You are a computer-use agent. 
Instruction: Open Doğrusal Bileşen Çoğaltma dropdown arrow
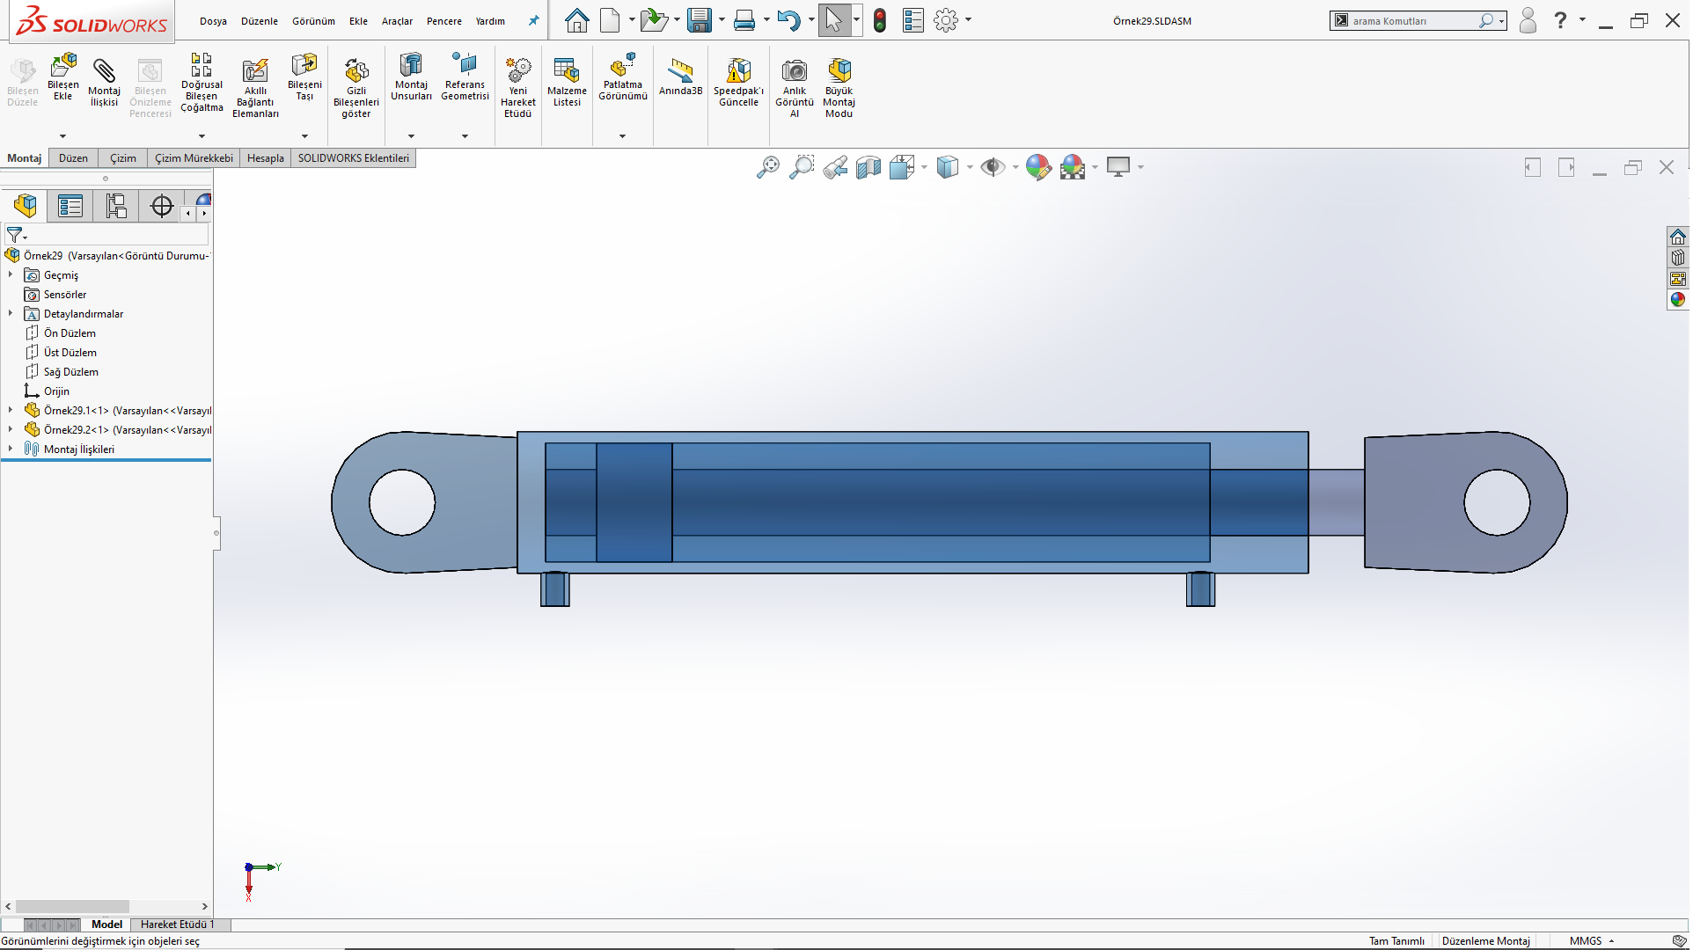[202, 136]
